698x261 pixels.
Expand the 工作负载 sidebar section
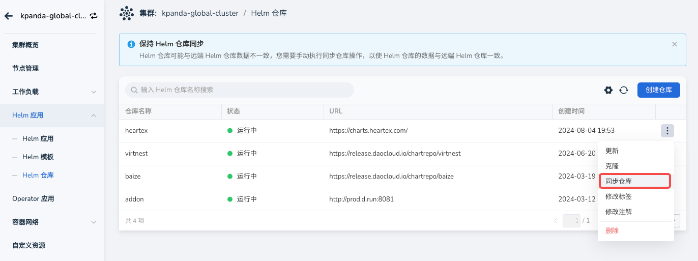pos(94,92)
